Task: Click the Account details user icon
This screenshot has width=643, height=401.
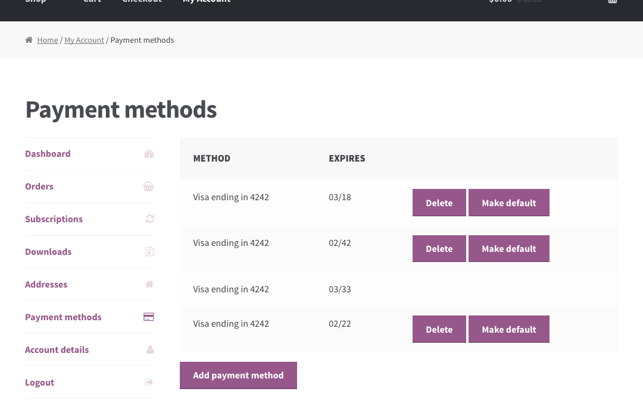Action: (x=150, y=350)
